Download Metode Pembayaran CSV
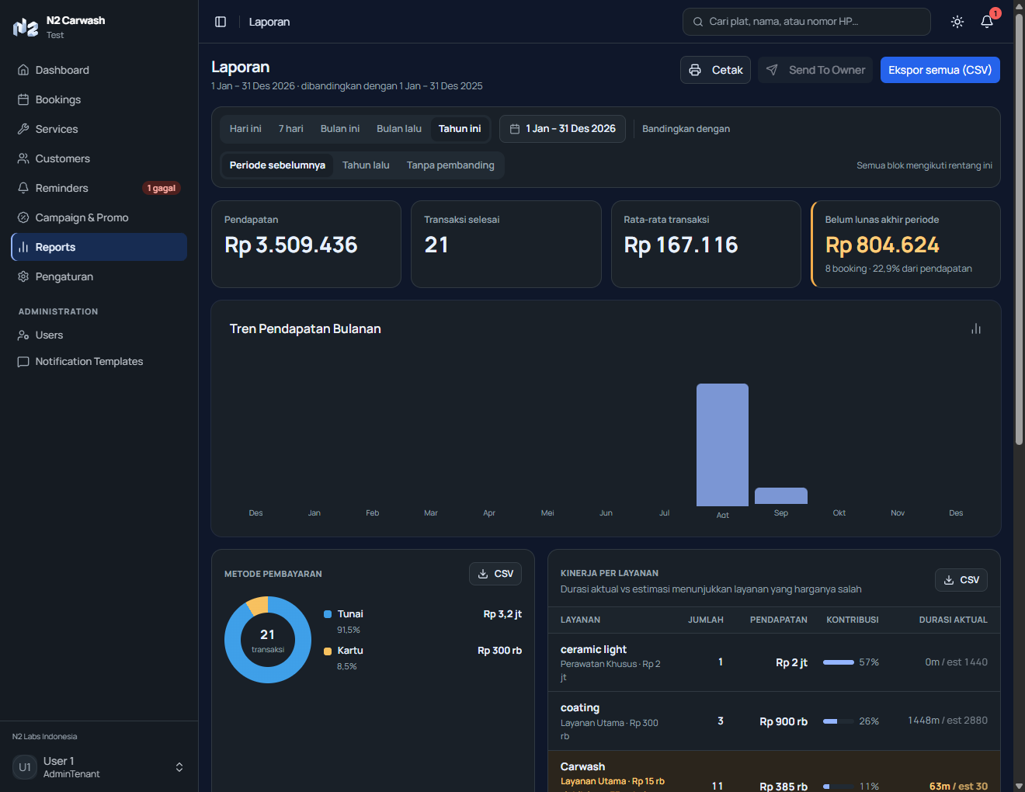This screenshot has height=792, width=1025. [x=495, y=574]
